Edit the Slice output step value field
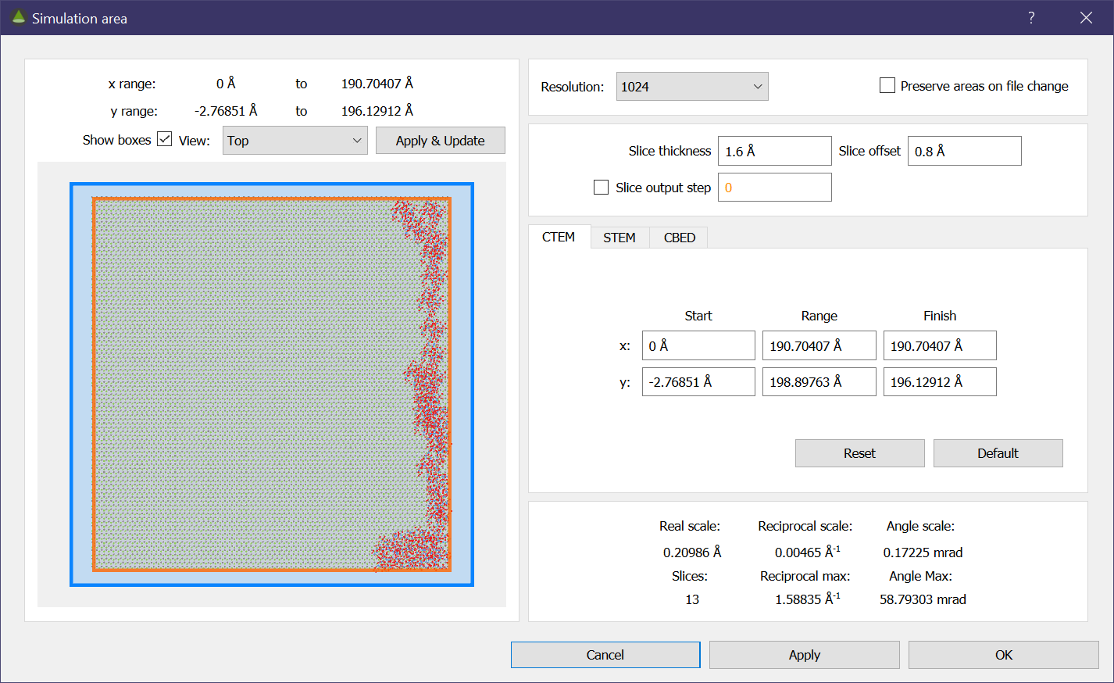This screenshot has width=1114, height=683. click(x=775, y=188)
